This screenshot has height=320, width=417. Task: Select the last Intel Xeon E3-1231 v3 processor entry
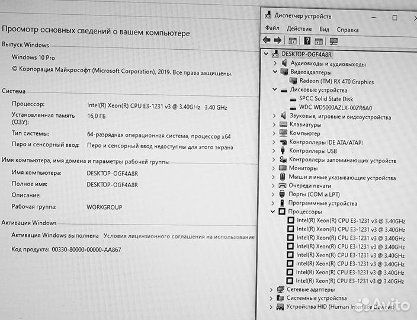(x=349, y=281)
